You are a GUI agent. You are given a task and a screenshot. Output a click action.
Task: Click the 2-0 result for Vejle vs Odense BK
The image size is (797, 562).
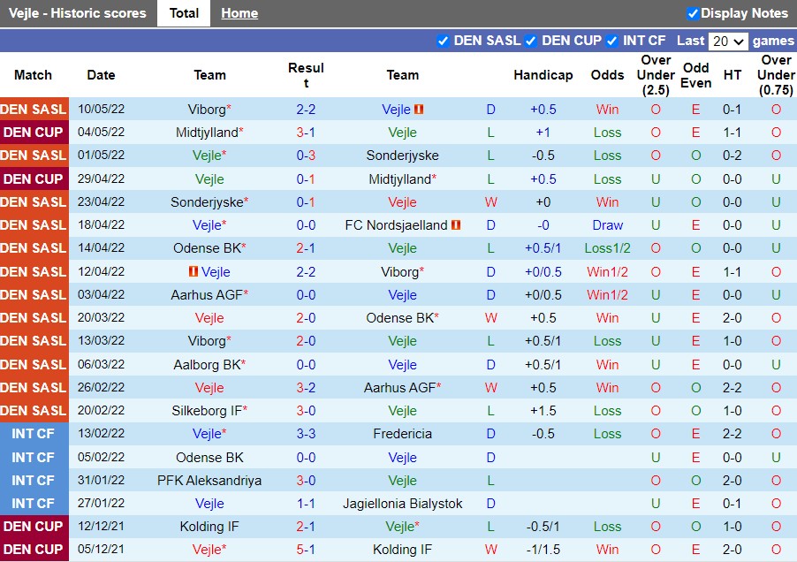pos(306,318)
